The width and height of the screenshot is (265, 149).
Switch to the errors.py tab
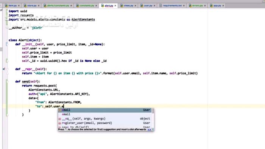tap(197, 6)
